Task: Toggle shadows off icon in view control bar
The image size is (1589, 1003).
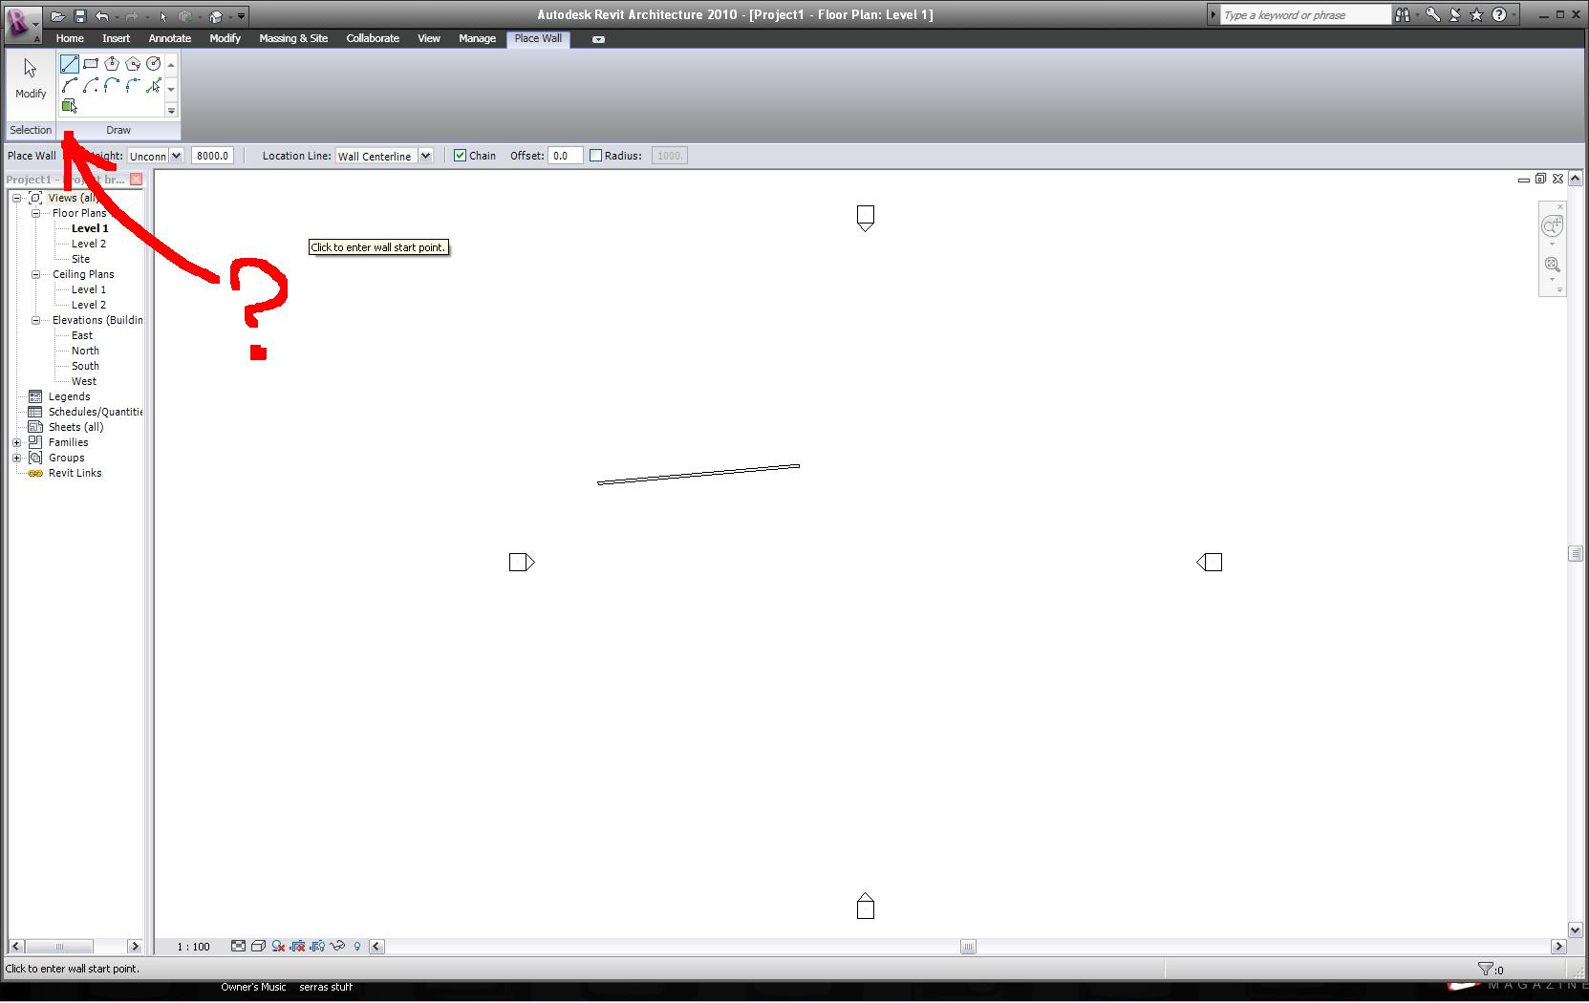Action: tap(278, 946)
